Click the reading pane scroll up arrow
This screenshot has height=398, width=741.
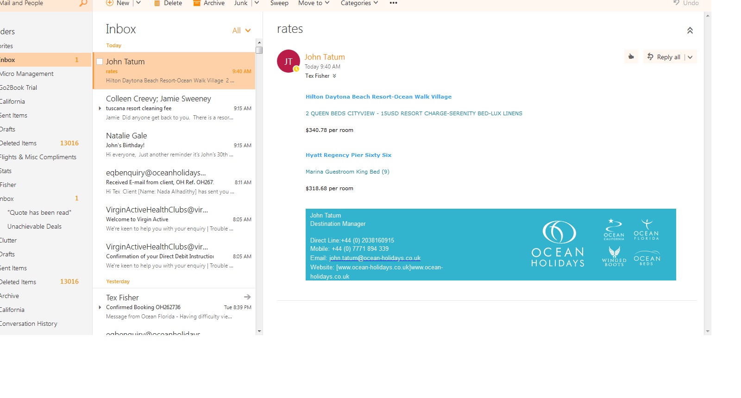(x=707, y=16)
